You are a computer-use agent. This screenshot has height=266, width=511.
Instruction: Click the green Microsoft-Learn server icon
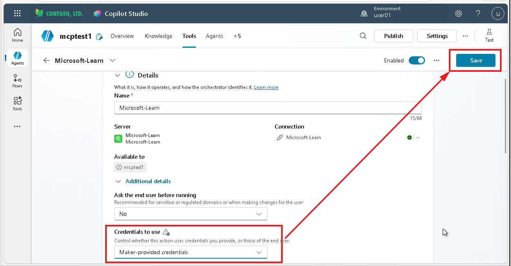coord(118,139)
